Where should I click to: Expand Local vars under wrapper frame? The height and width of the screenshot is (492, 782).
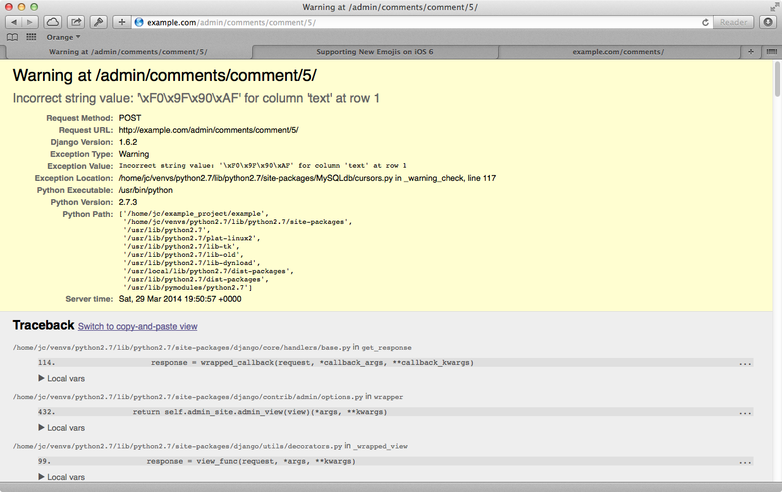(61, 427)
